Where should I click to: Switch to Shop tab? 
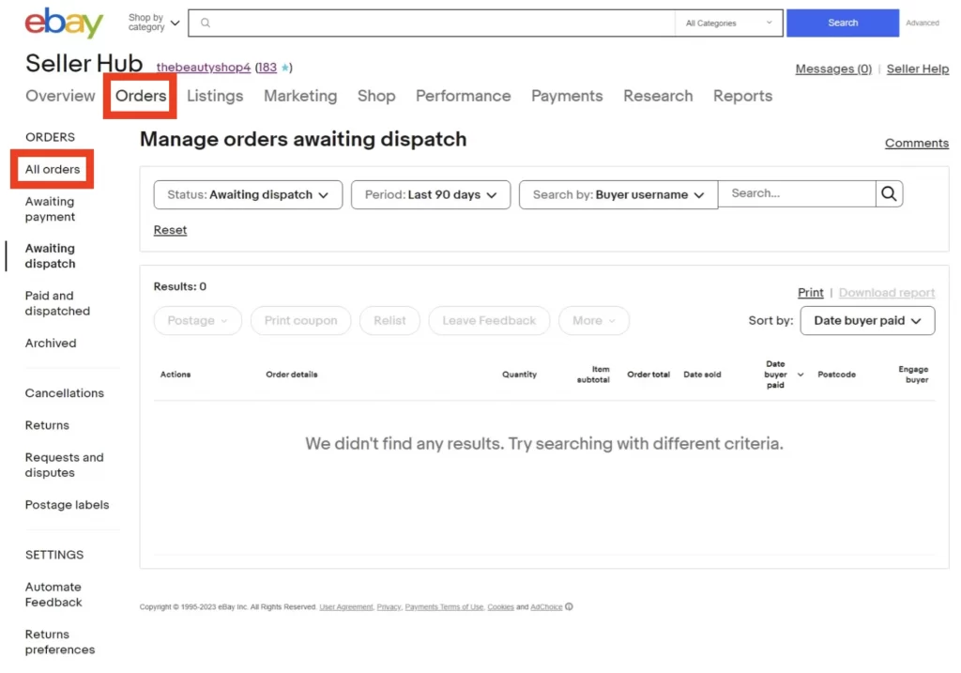[376, 97]
